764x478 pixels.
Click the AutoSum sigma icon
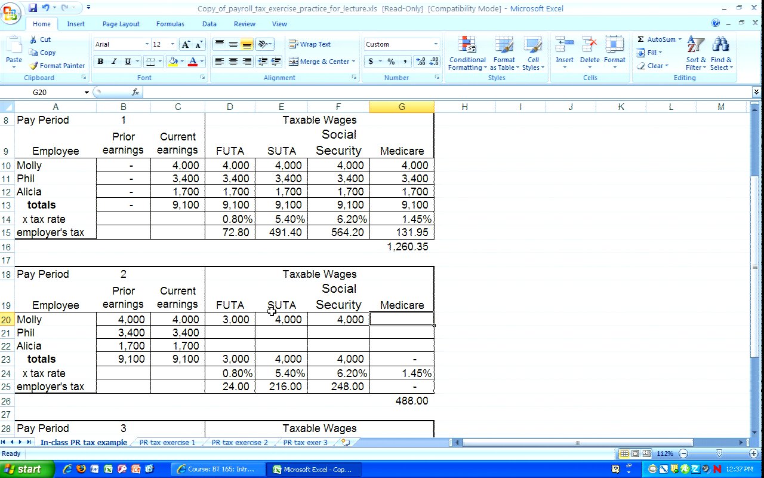[640, 39]
